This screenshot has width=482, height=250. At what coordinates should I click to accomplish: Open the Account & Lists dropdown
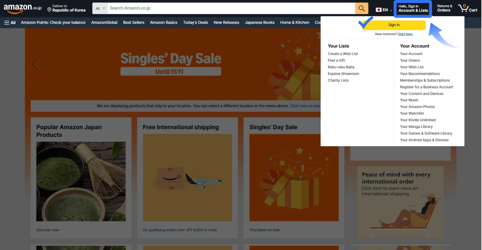[413, 8]
